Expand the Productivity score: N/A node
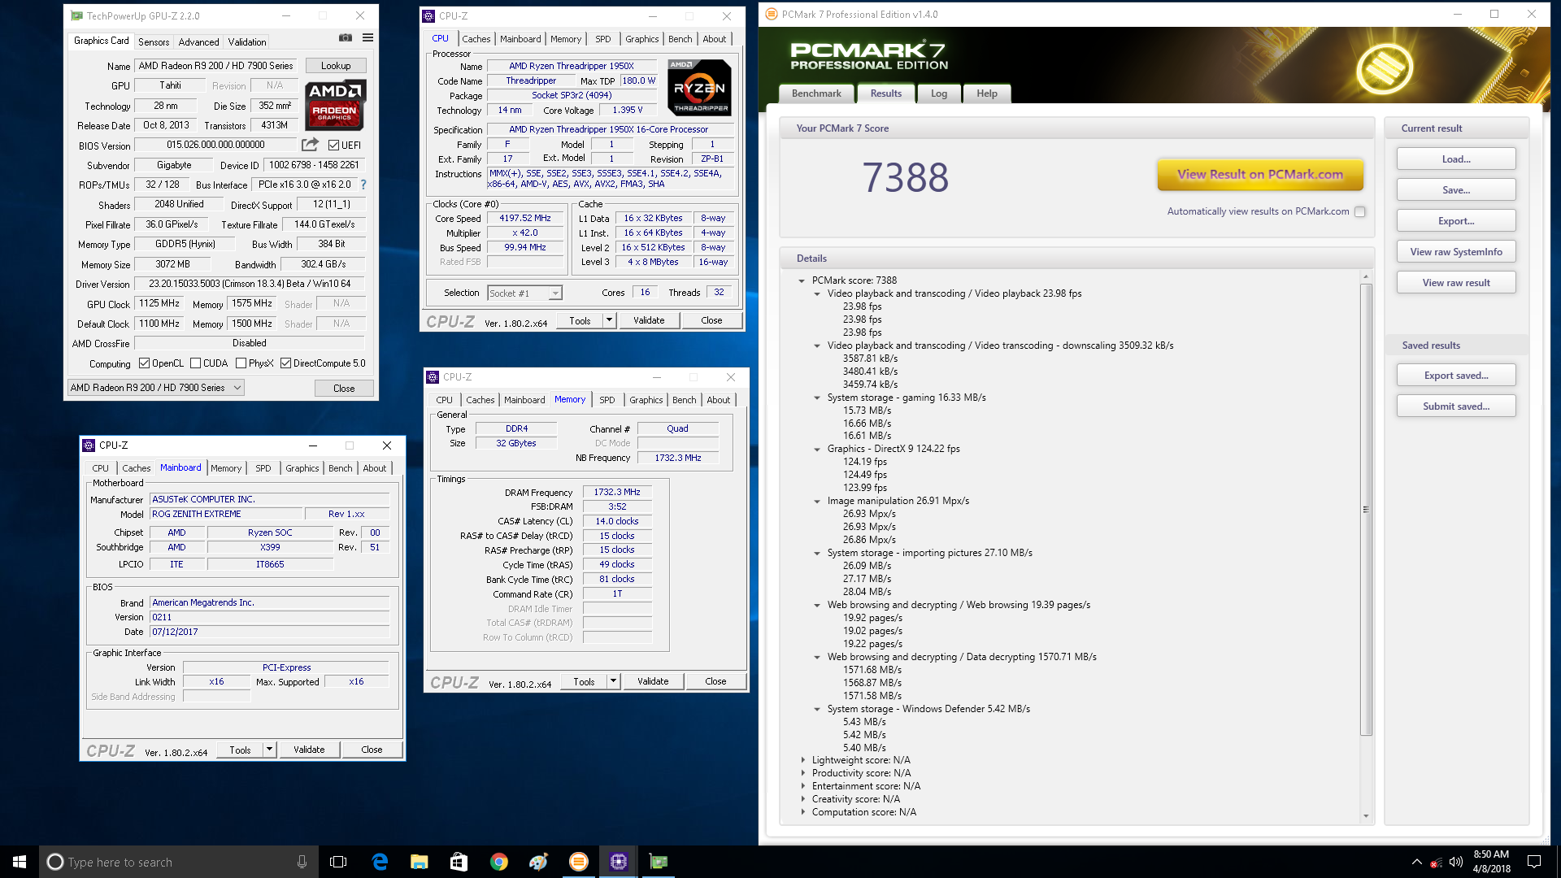 tap(803, 773)
